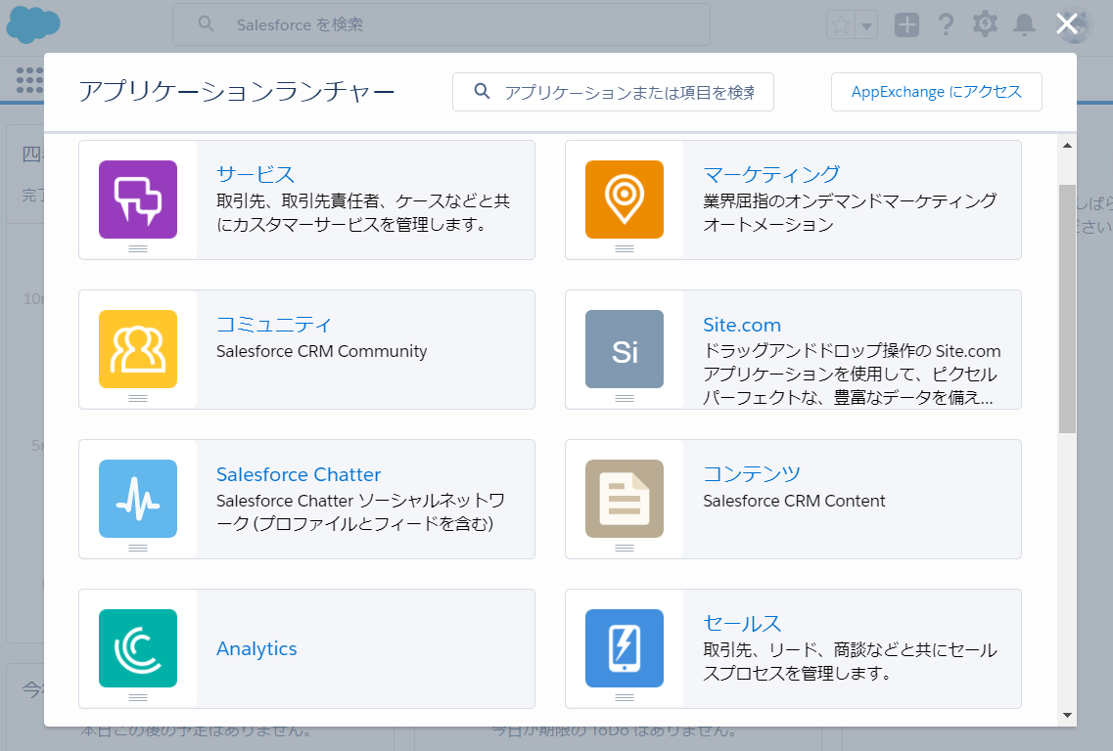Click the コミュニティ tile drag handle

(x=138, y=399)
